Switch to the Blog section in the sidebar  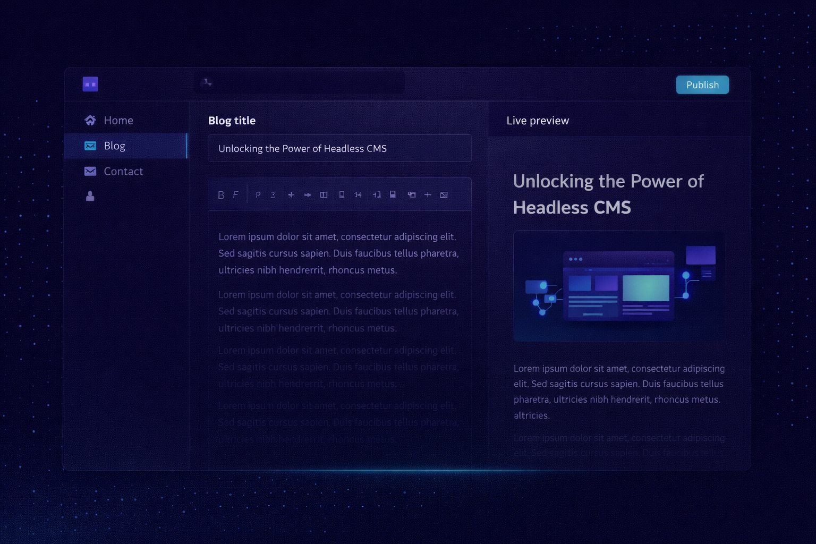[114, 146]
